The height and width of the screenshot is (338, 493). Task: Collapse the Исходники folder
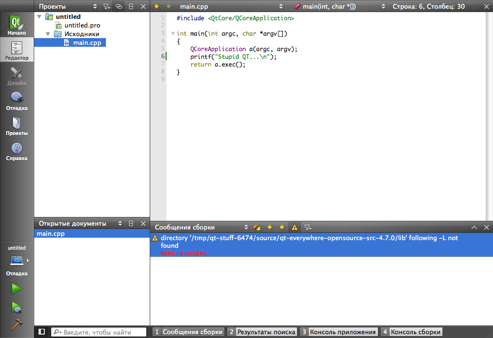click(x=48, y=34)
